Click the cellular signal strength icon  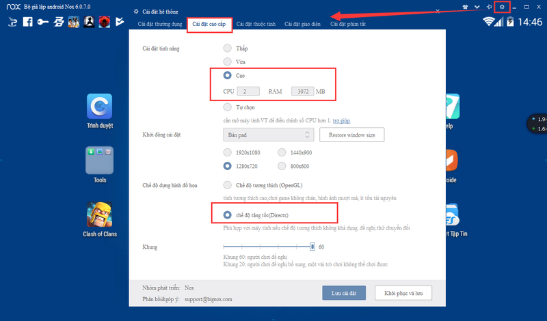(499, 22)
